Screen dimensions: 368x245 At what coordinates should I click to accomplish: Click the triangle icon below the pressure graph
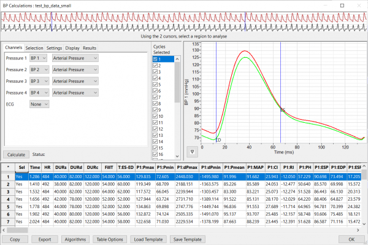point(192,152)
